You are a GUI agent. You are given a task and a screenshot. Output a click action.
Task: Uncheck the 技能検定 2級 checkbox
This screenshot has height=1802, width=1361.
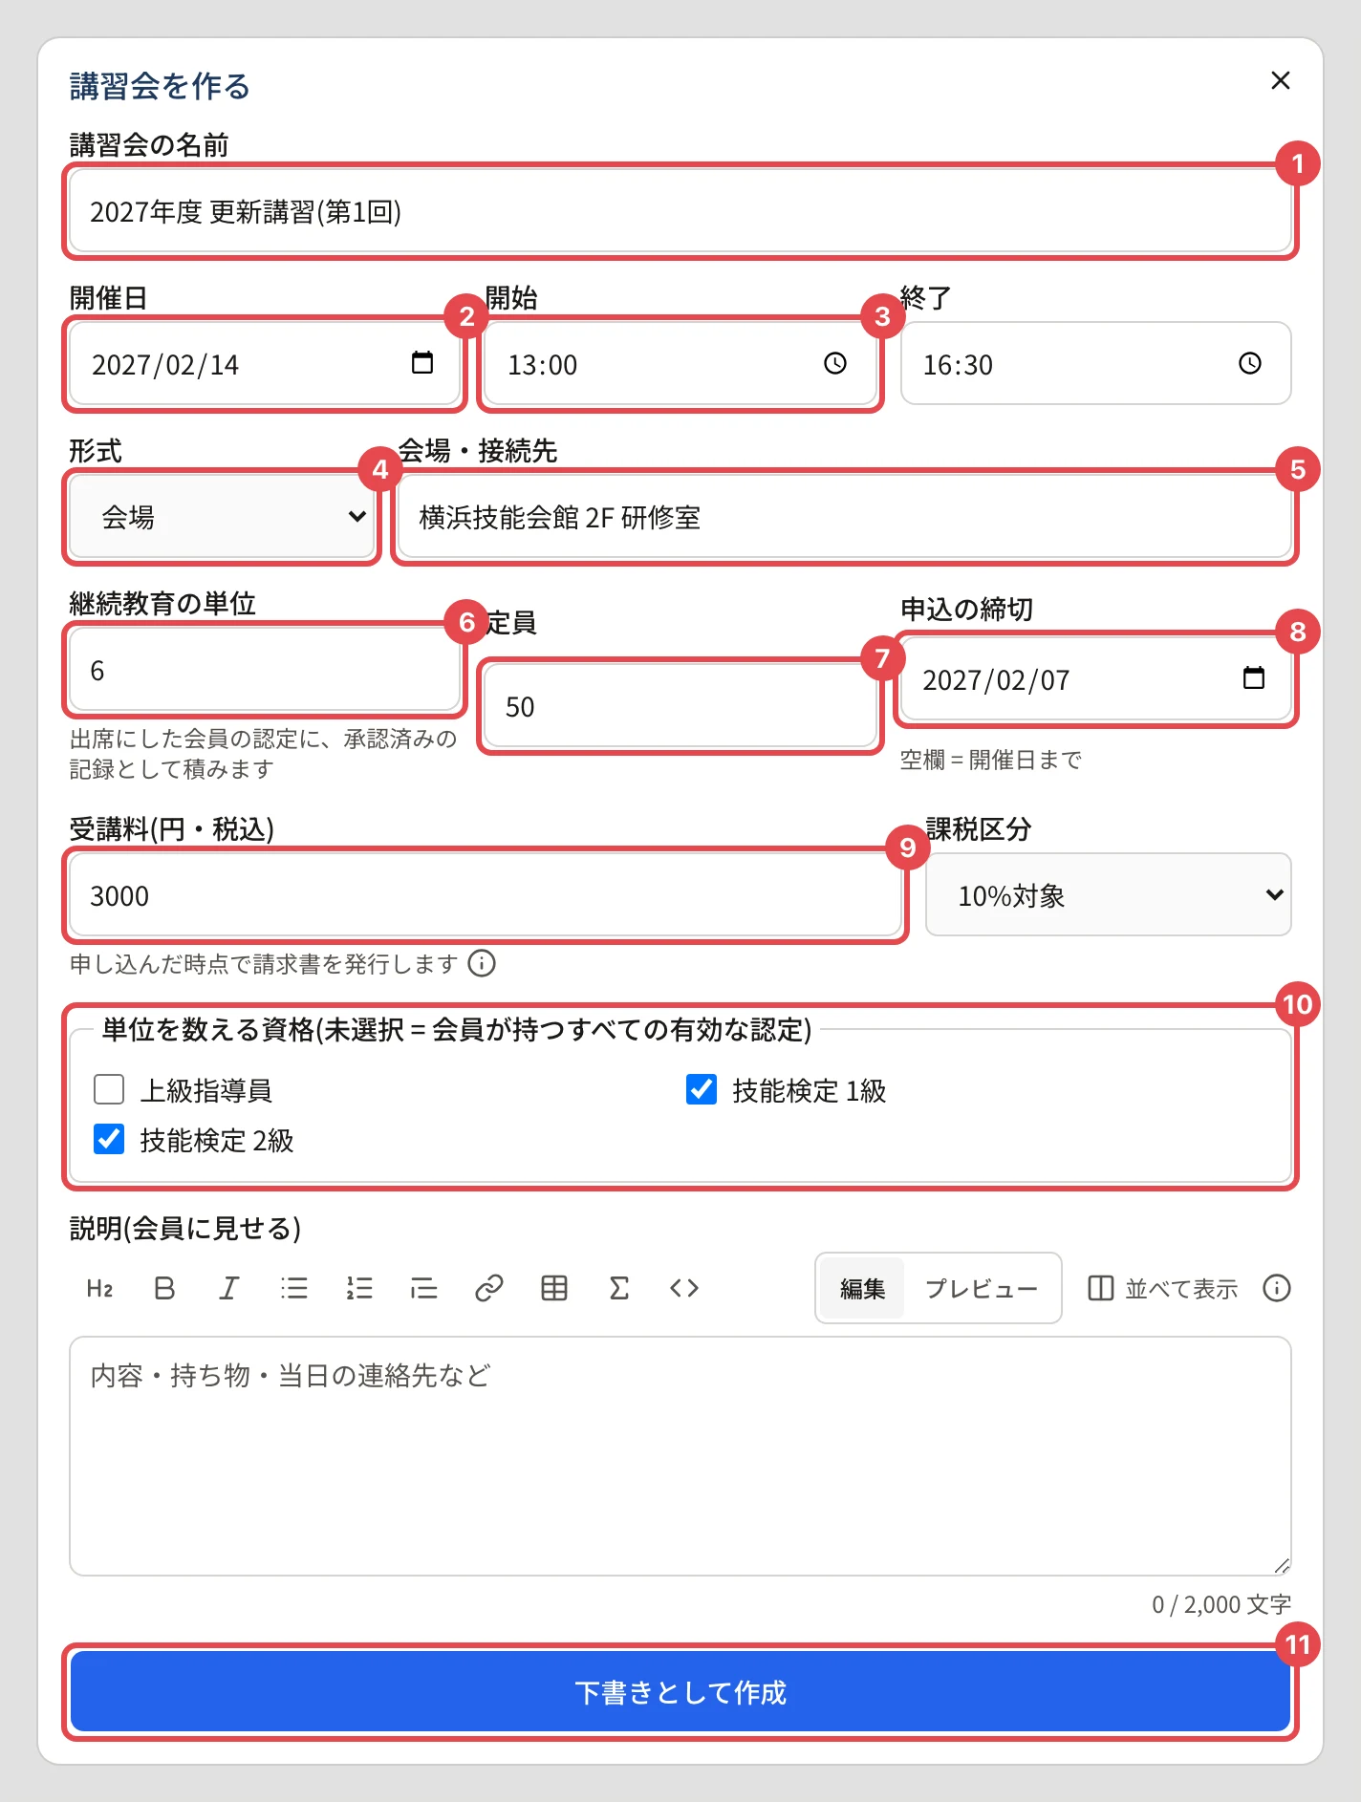click(x=109, y=1139)
